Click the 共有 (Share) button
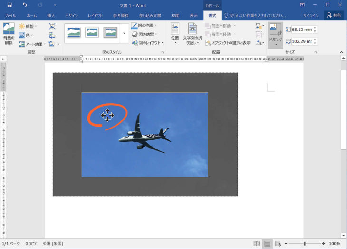Screen dimensions: 347x249 coord(334,15)
